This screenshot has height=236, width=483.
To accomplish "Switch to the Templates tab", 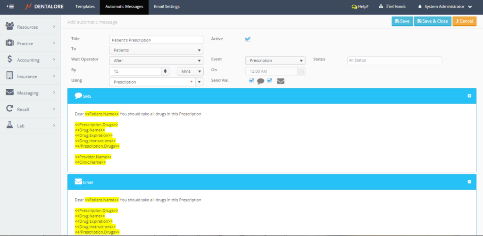I will click(x=85, y=7).
